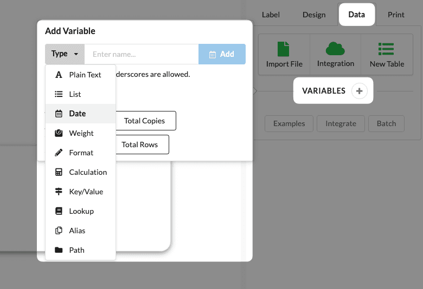Open the Integration cloud option
Image resolution: width=423 pixels, height=289 pixels.
pos(336,49)
